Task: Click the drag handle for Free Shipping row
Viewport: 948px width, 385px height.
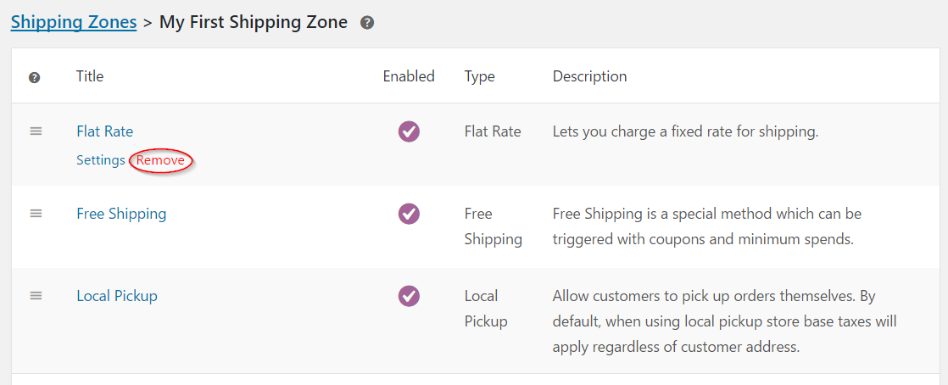Action: coord(36,214)
